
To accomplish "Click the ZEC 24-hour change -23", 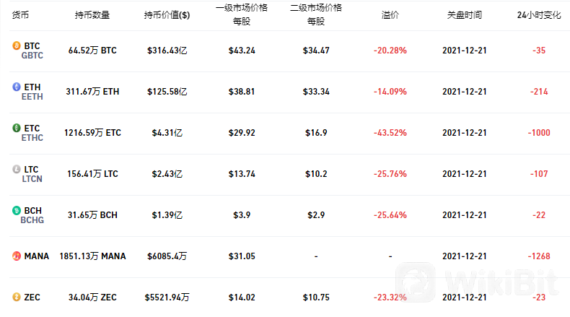I will 539,298.
